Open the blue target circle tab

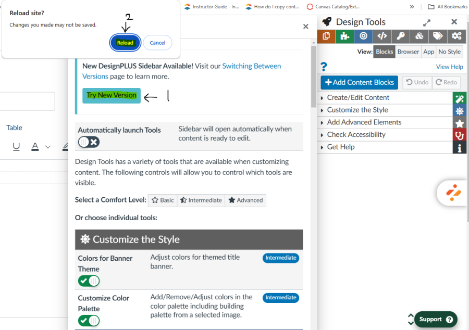click(x=363, y=36)
